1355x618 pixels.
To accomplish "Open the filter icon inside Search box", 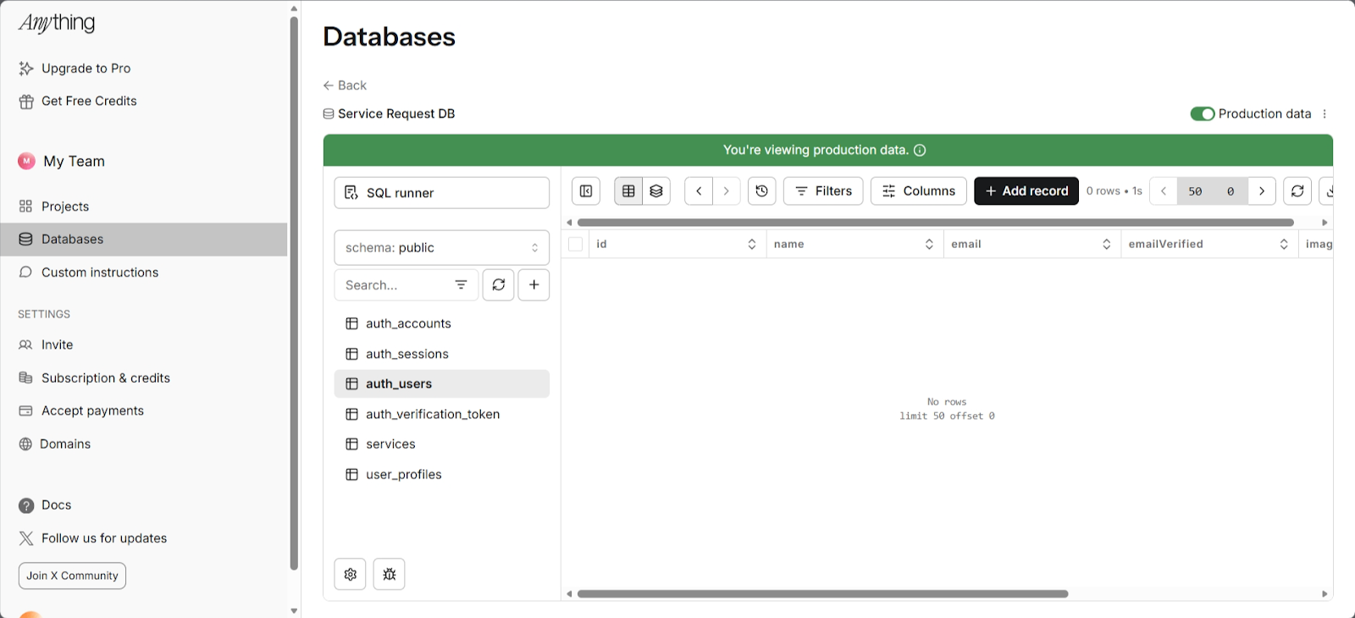I will 461,285.
